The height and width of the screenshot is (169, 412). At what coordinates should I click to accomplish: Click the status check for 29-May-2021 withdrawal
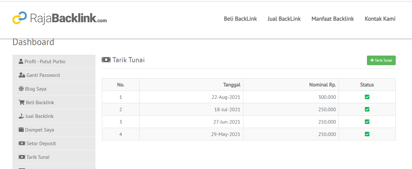pos(367,134)
